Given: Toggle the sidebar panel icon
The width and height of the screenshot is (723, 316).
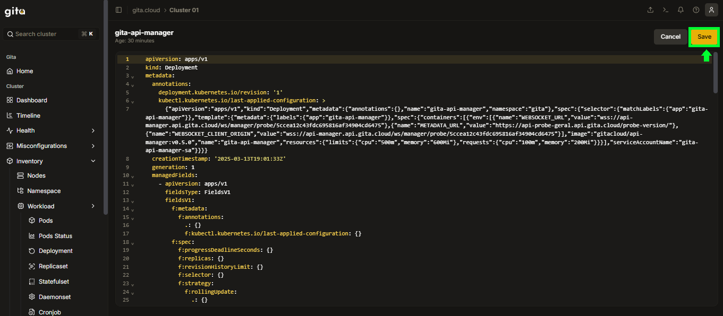Looking at the screenshot, I should tap(118, 10).
